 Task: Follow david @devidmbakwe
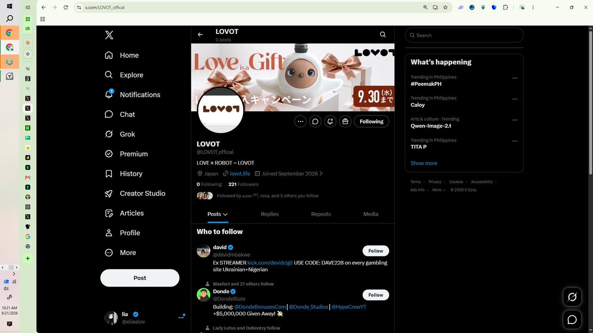pyautogui.click(x=376, y=251)
